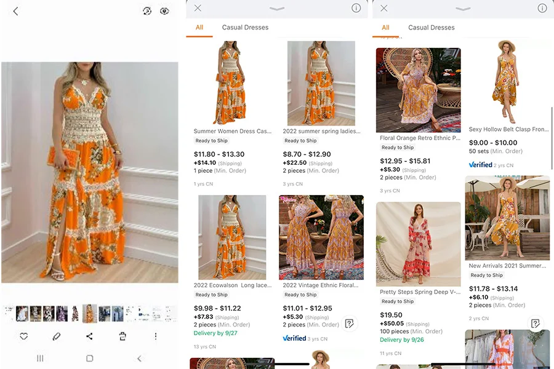Open the "Summer Women Dress Cas..." listing title
Image resolution: width=554 pixels, height=369 pixels.
(232, 131)
